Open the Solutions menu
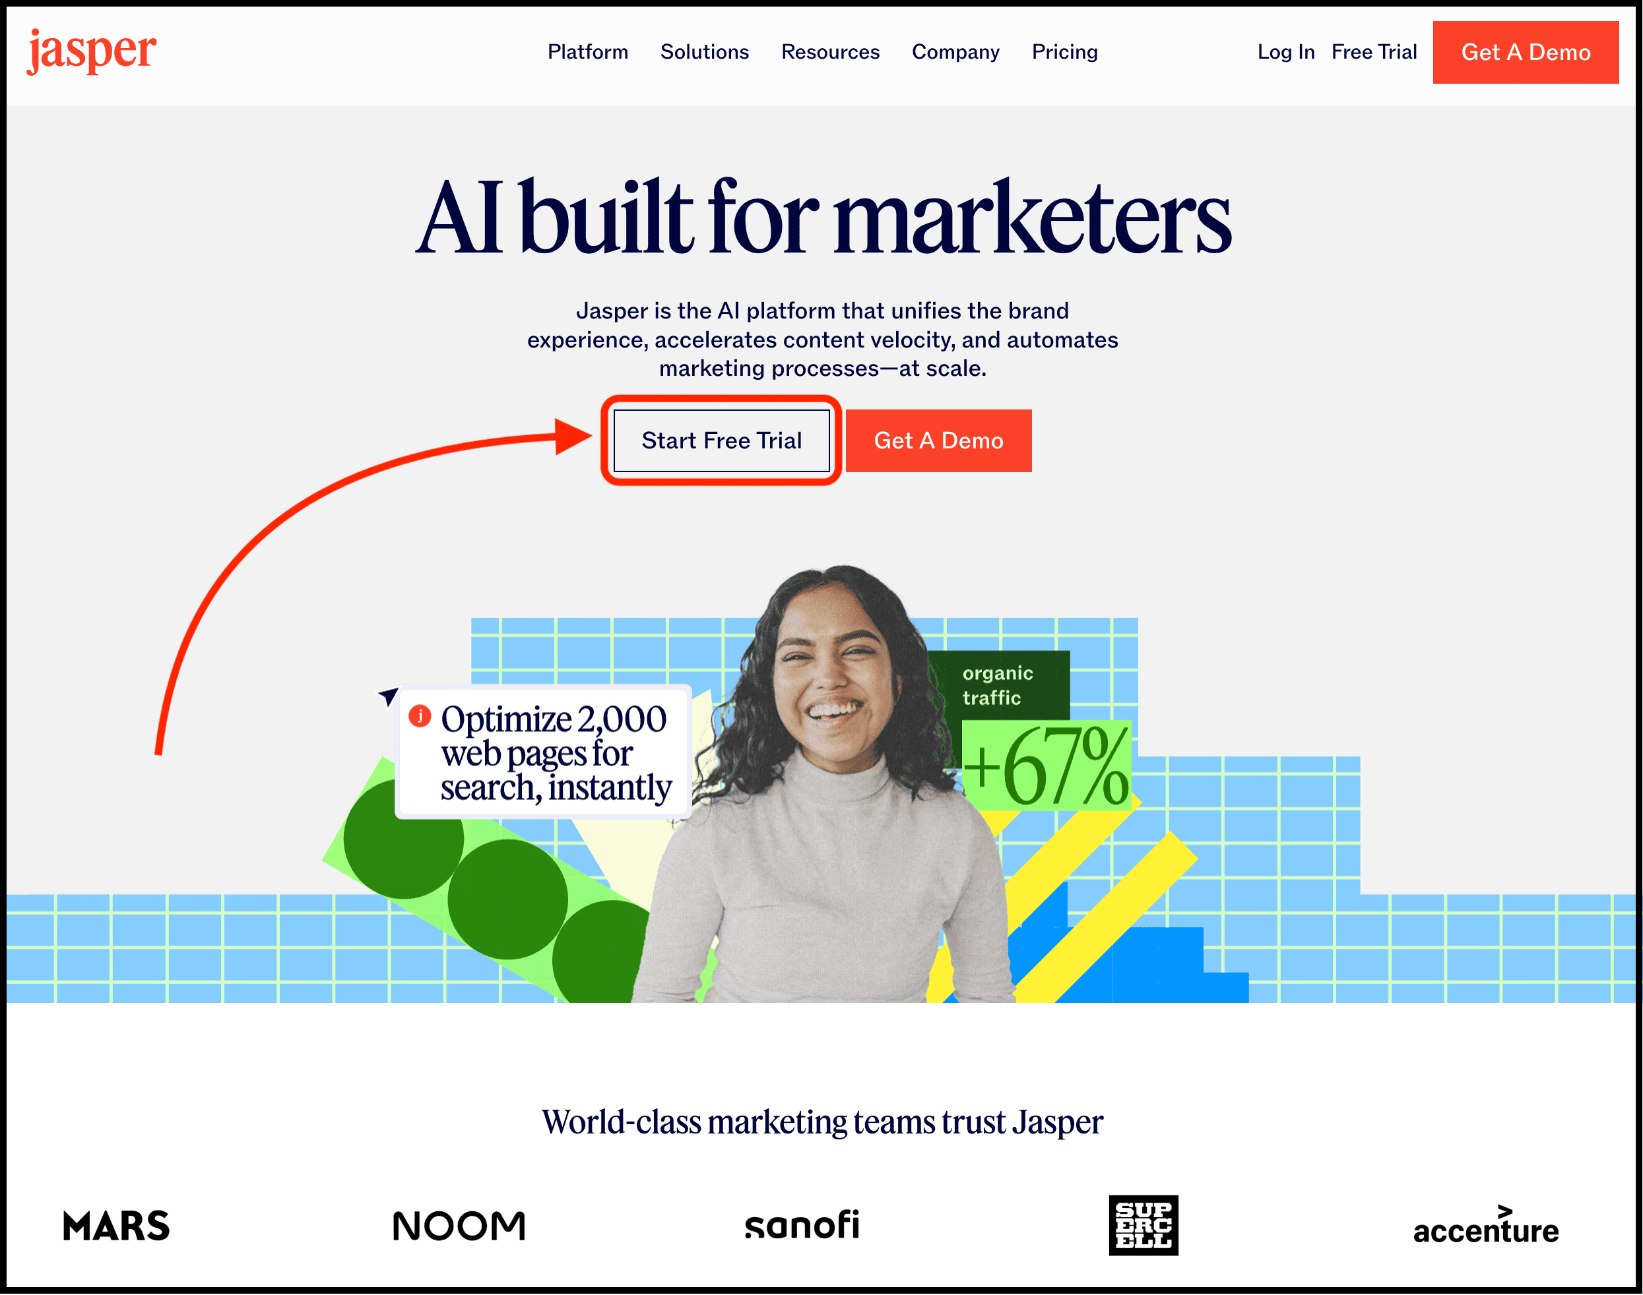 click(705, 51)
